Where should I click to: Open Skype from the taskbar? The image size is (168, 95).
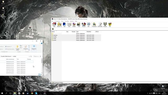pyautogui.click(x=36, y=93)
